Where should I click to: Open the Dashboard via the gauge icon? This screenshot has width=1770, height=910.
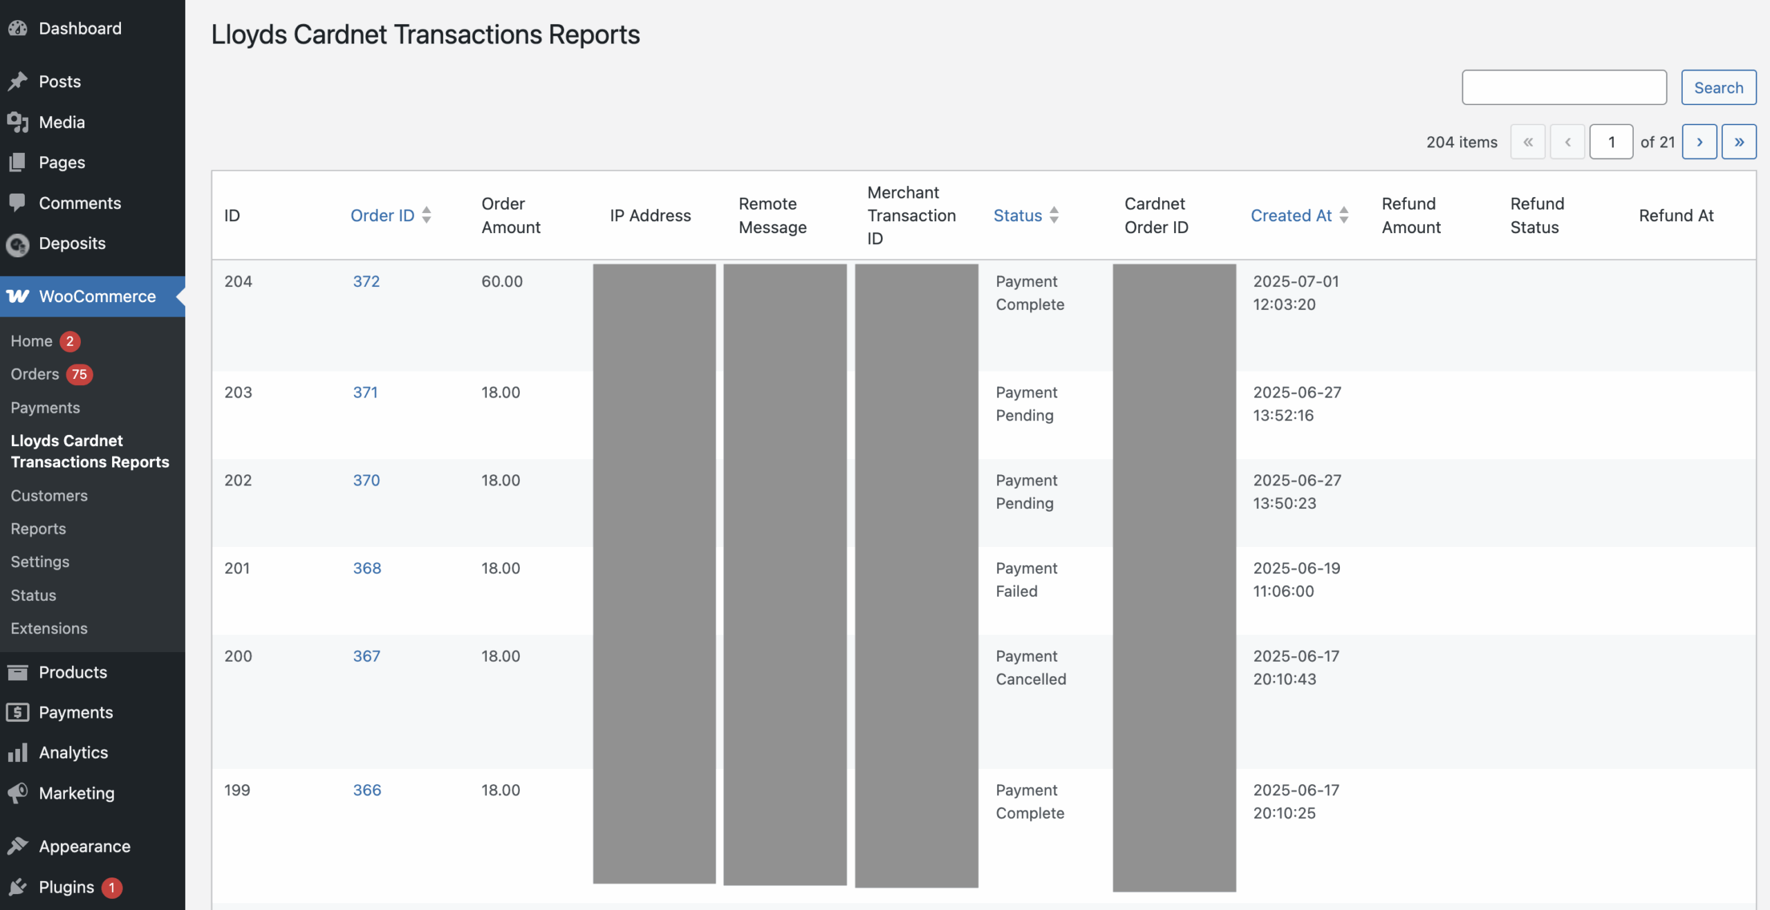tap(19, 28)
